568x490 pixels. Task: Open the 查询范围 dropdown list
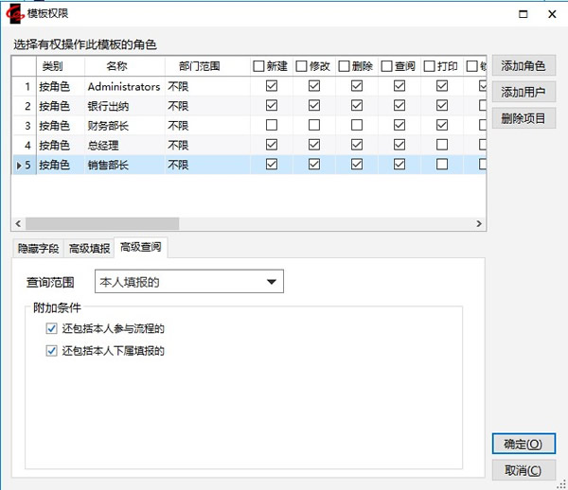pos(272,281)
